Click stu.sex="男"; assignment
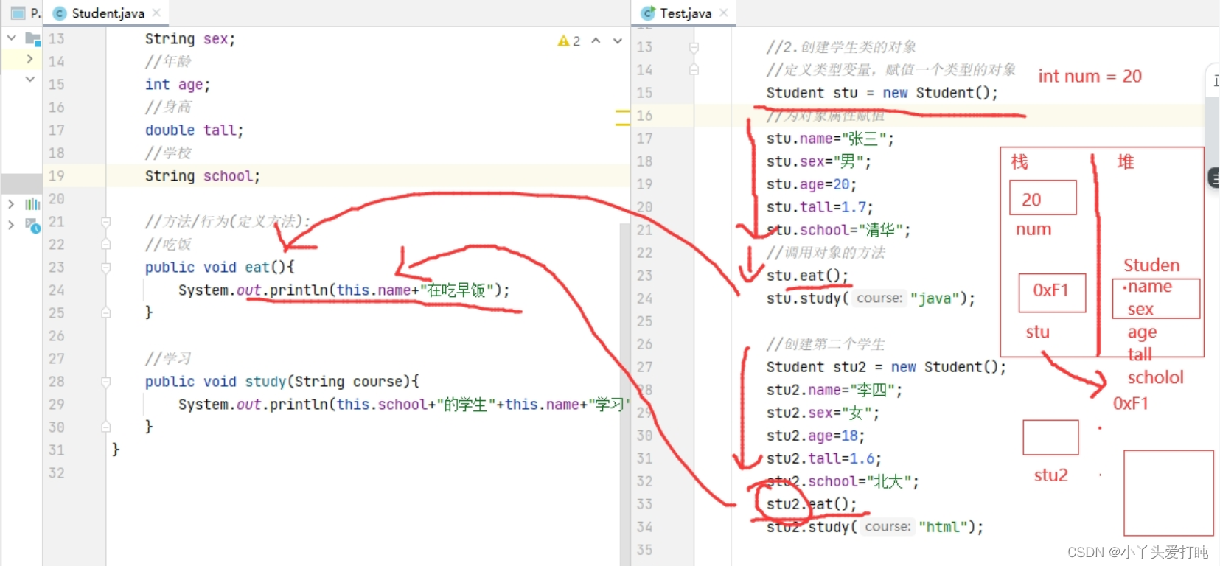Viewport: 1220px width, 566px height. click(819, 161)
